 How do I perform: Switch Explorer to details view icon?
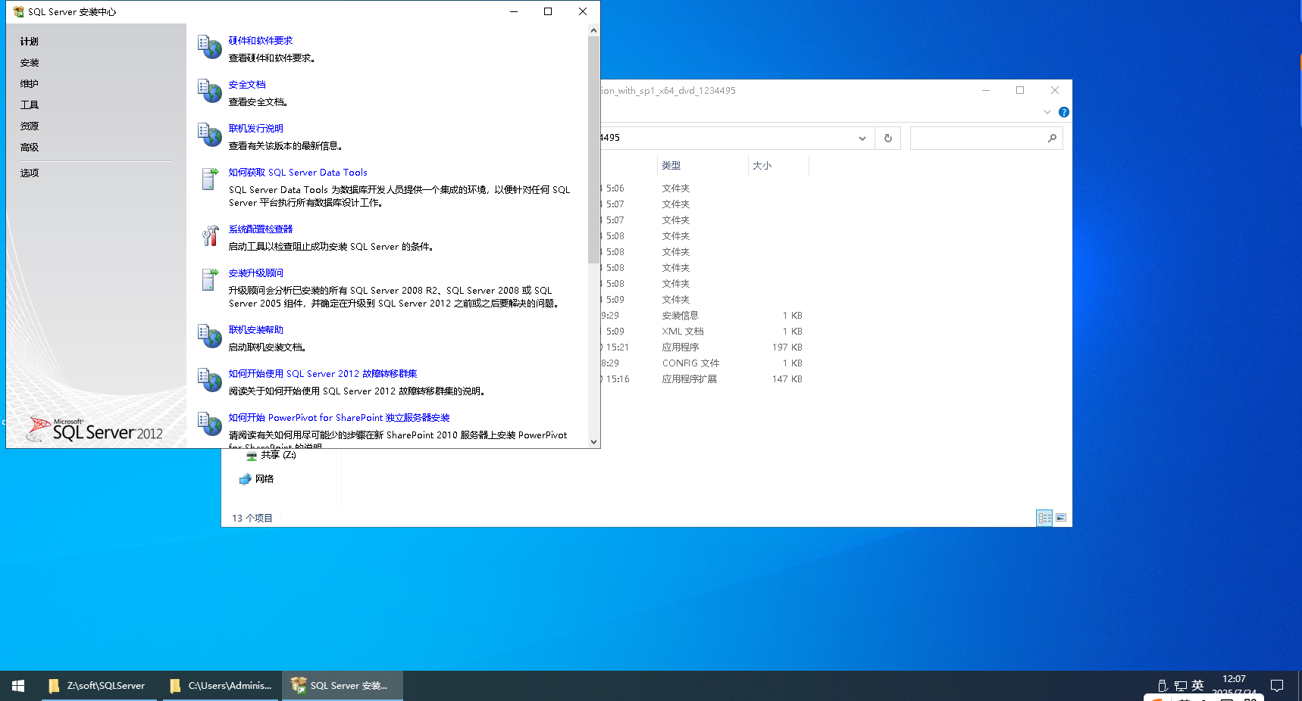point(1044,518)
